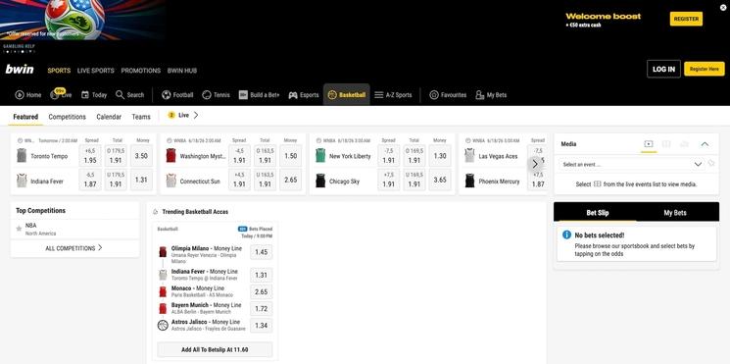Select the Media stats tab icon
The width and height of the screenshot is (730, 364).
pyautogui.click(x=684, y=144)
